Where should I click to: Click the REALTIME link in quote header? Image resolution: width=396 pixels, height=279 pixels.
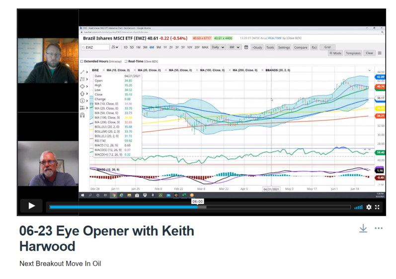point(275,38)
